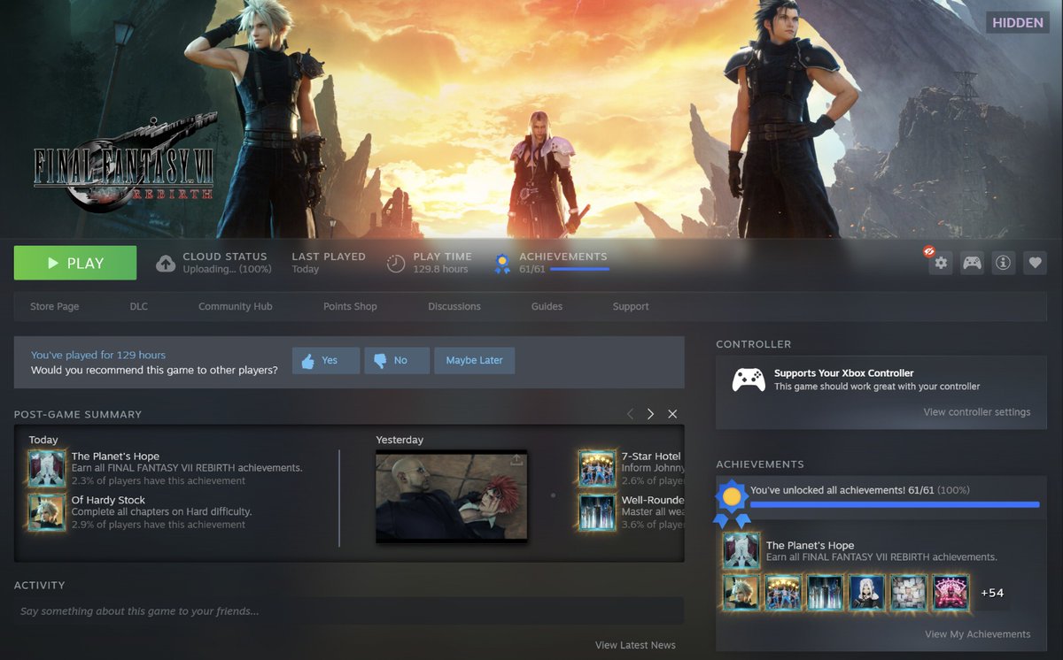1063x660 pixels.
Task: Click Maybe Later button
Action: click(474, 360)
